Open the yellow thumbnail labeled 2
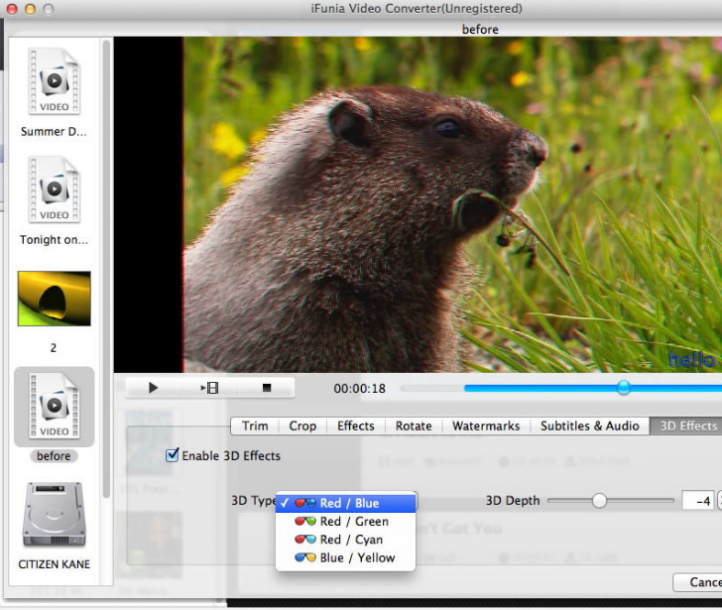The image size is (722, 610). click(x=55, y=299)
